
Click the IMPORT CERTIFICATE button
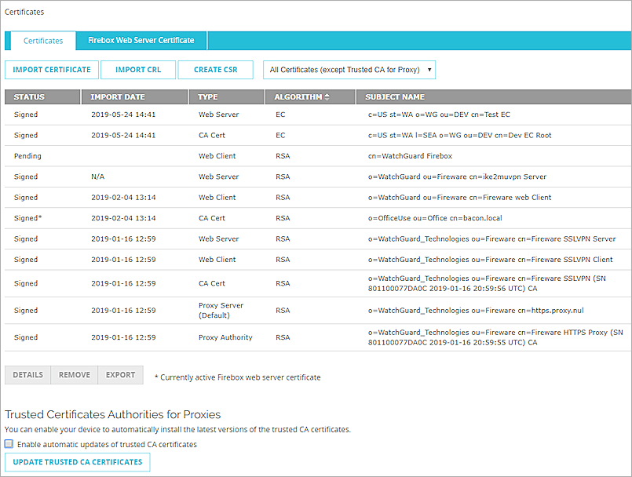[51, 69]
